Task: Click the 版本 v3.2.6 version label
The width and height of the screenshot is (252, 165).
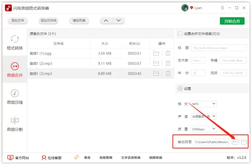Action: click(236, 157)
